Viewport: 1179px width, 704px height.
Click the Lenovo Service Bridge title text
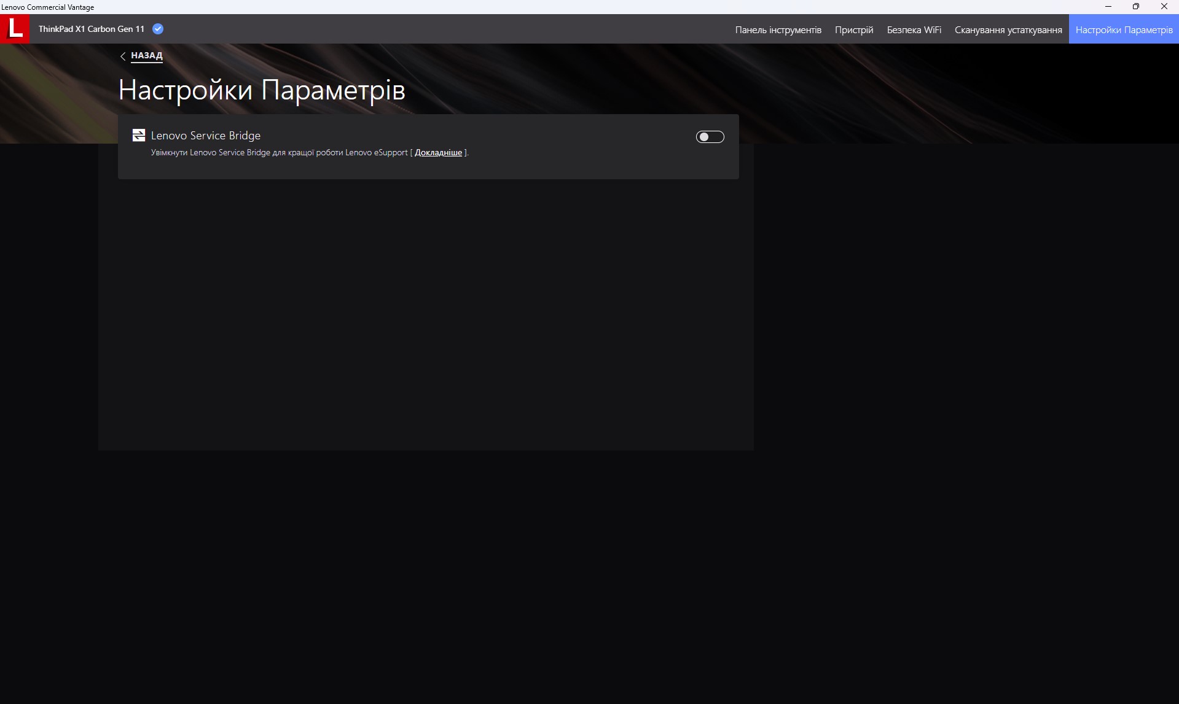pyautogui.click(x=206, y=136)
